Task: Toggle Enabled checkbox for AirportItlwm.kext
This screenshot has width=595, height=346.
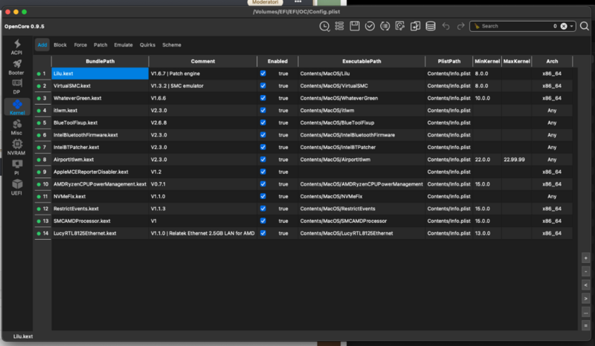Action: (x=263, y=160)
